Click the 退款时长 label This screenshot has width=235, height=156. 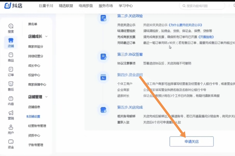click(123, 96)
